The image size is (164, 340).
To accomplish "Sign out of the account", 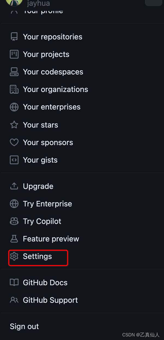I will click(x=24, y=326).
